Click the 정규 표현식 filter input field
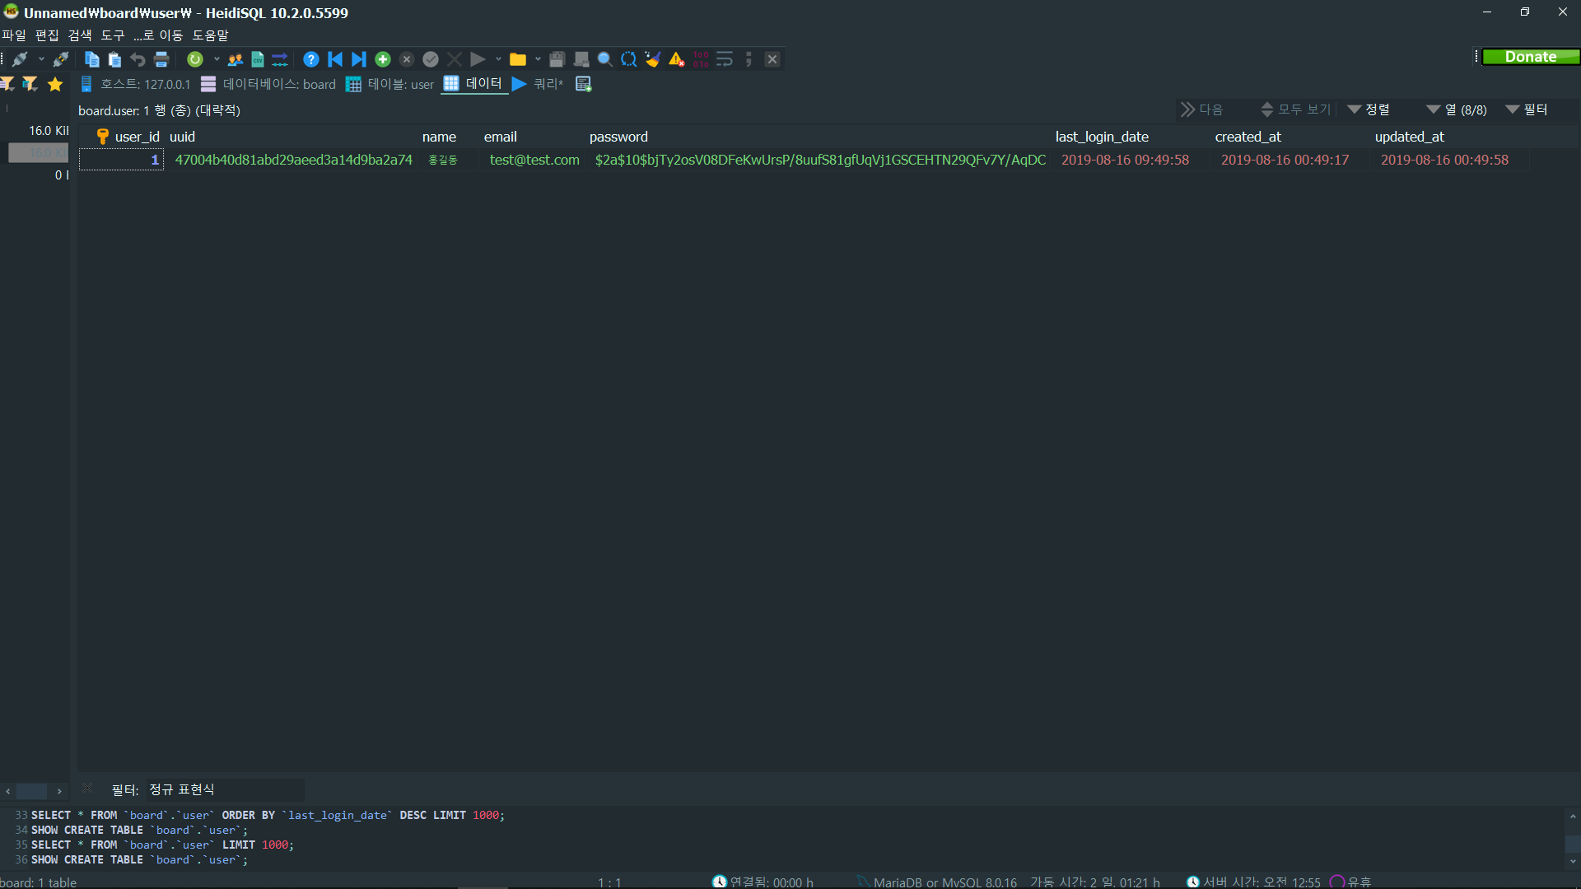 tap(224, 789)
